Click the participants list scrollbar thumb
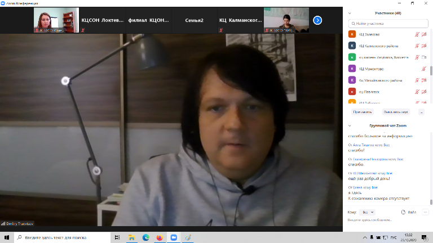 pos(431,70)
